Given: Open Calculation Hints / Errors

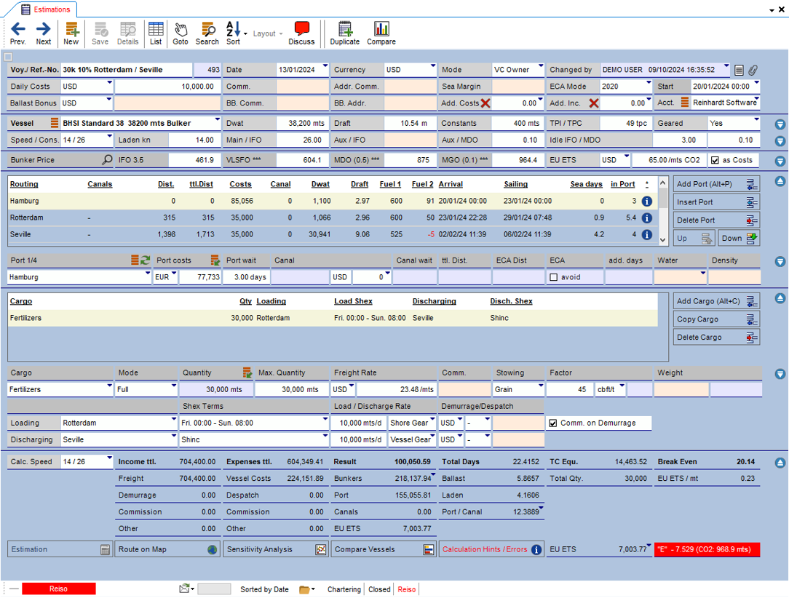Looking at the screenshot, I should point(491,550).
